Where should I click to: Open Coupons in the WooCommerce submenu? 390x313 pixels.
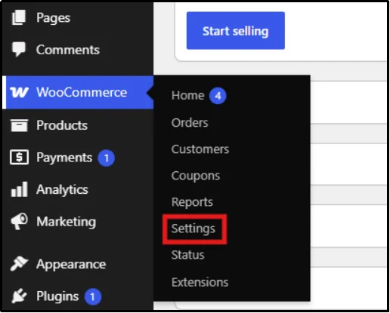coord(196,176)
